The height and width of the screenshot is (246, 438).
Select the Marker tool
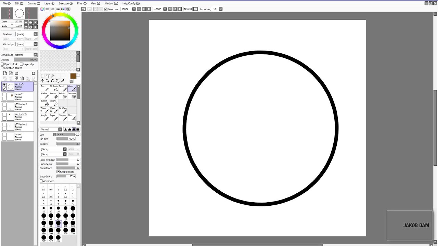click(44, 95)
